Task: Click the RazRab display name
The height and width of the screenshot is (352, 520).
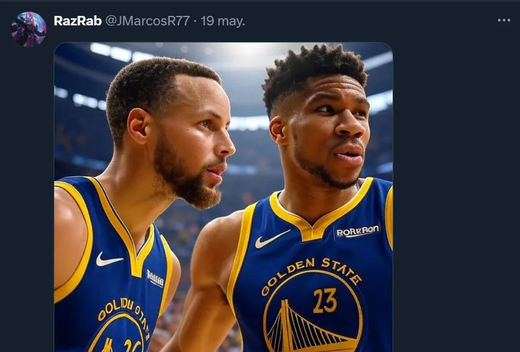Action: pos(77,21)
